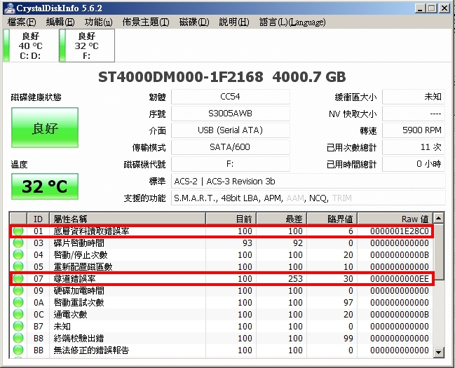Viewport: 455px width, 368px height.
Task: Select the row 重新配置磁區數
Action: [222, 267]
